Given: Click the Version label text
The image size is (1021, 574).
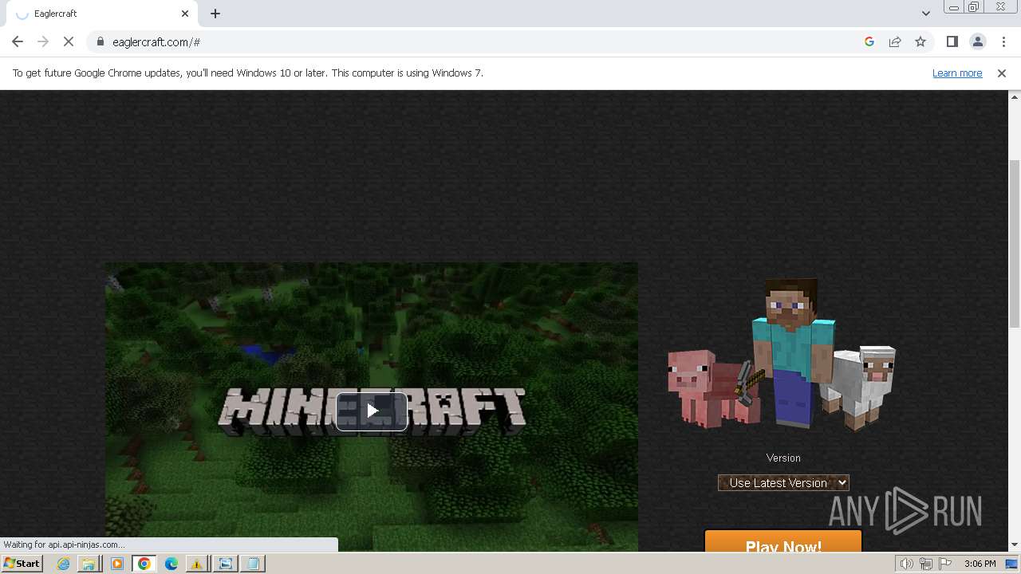Looking at the screenshot, I should click(783, 458).
